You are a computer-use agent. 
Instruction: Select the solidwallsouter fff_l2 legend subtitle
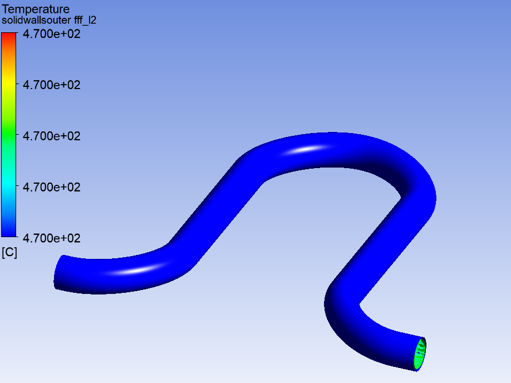pos(49,20)
